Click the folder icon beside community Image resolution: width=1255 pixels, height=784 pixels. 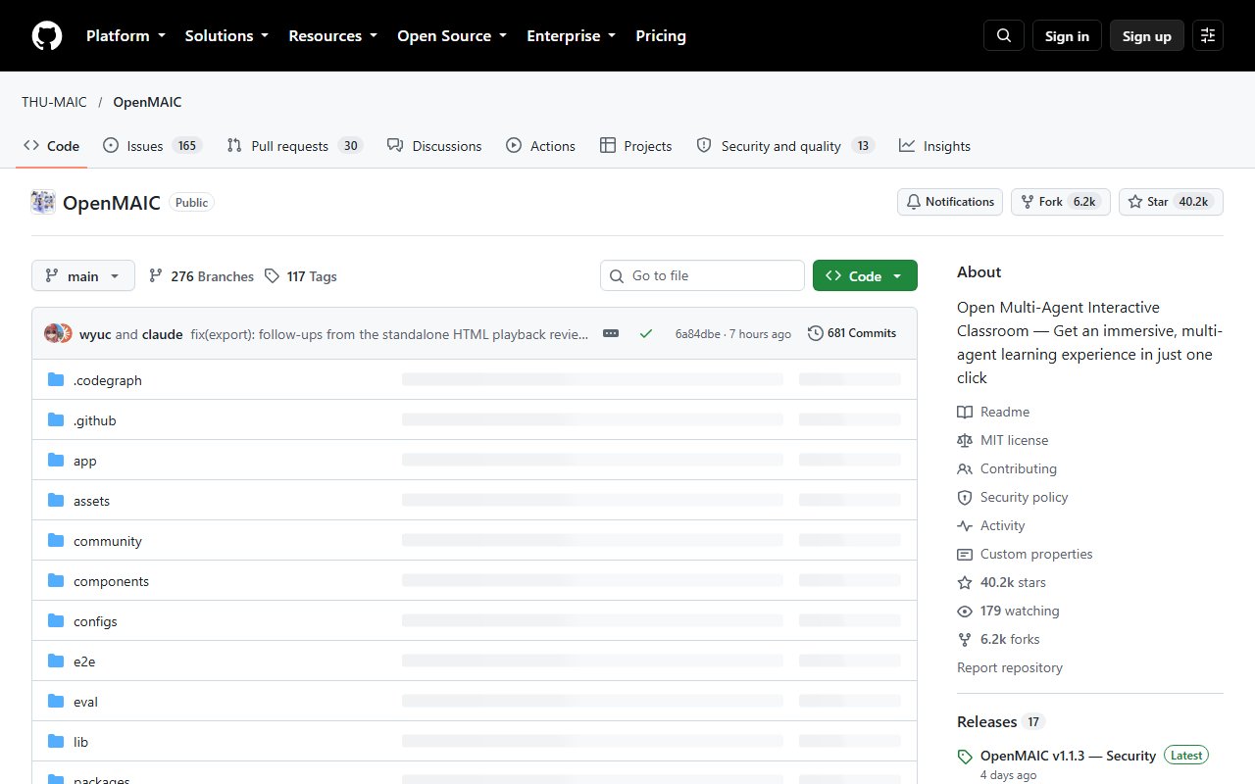pyautogui.click(x=56, y=541)
